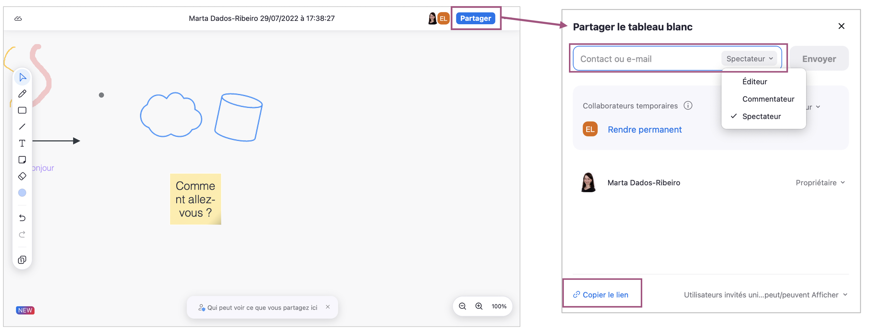Select the sticky note tool
869x334 pixels.
pos(22,160)
